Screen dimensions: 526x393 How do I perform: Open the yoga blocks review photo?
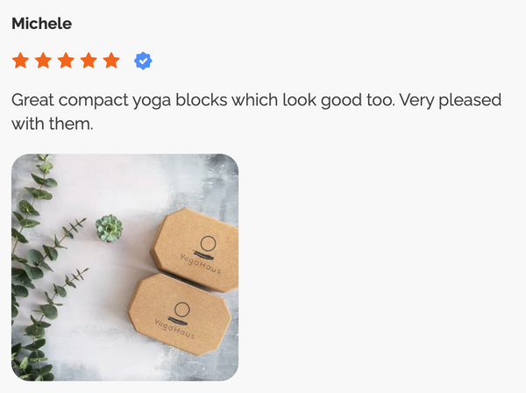pyautogui.click(x=125, y=268)
